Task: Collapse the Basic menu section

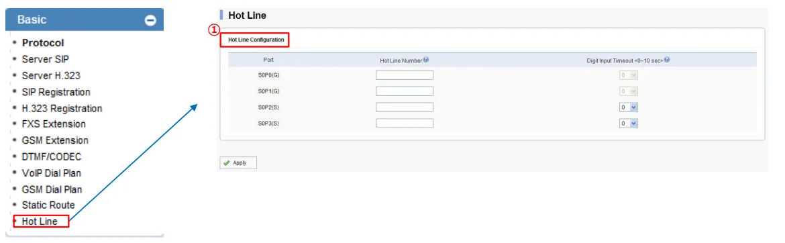Action: click(x=150, y=21)
